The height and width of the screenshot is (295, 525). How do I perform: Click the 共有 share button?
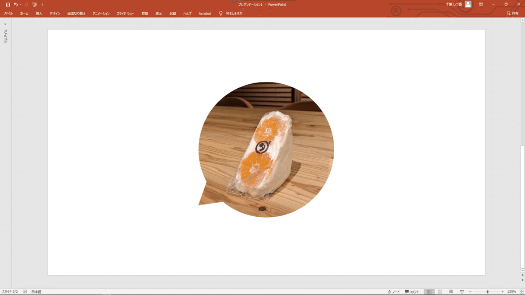point(512,14)
